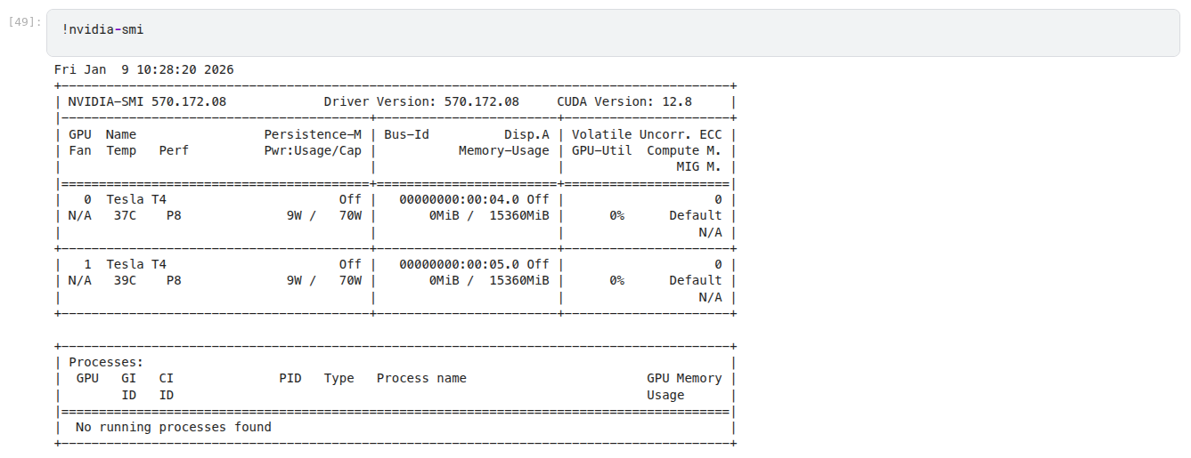Click the 37C temperature reading
The image size is (1191, 458).
point(125,215)
